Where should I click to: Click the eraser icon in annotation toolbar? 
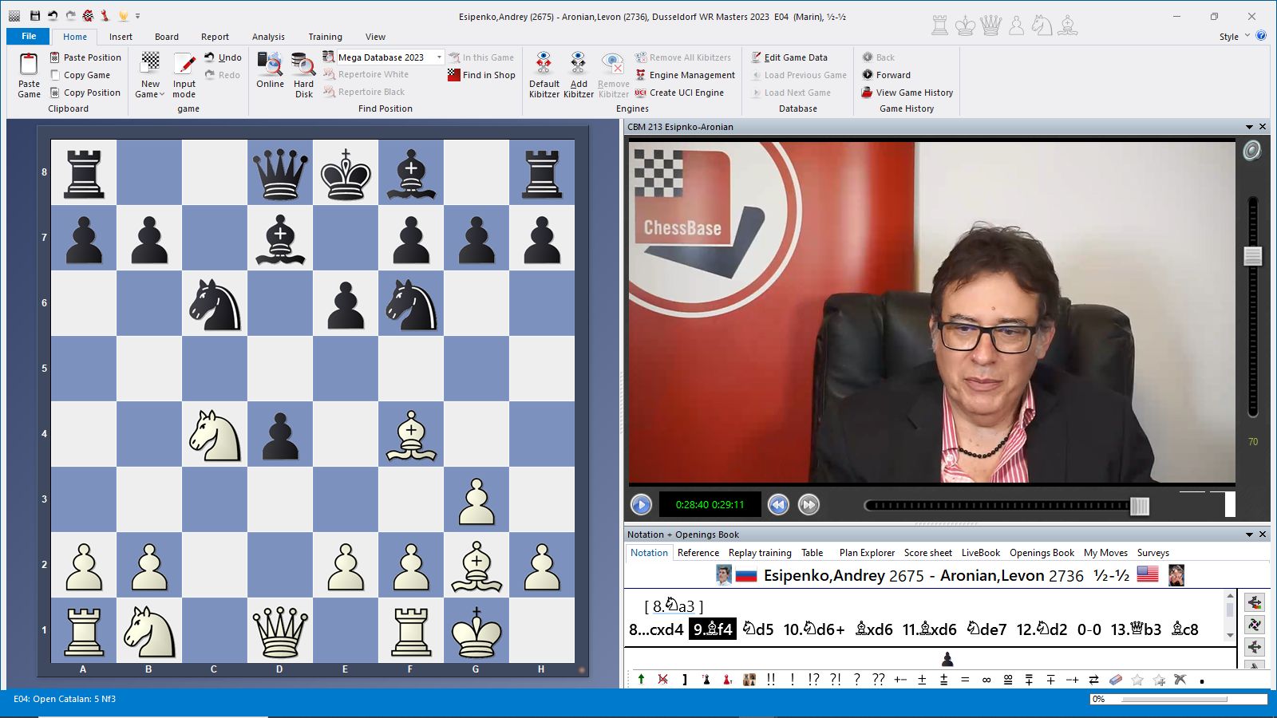1116,680
